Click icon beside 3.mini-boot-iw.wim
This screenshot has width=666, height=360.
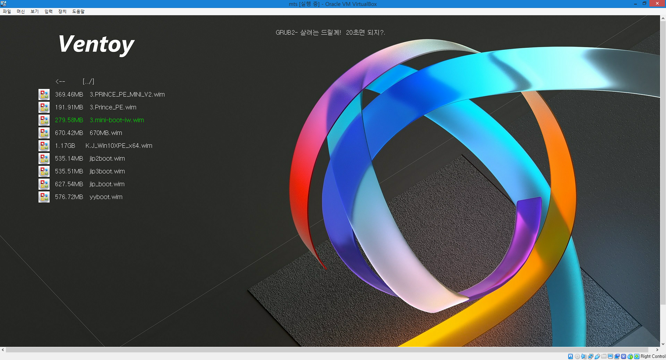click(44, 120)
